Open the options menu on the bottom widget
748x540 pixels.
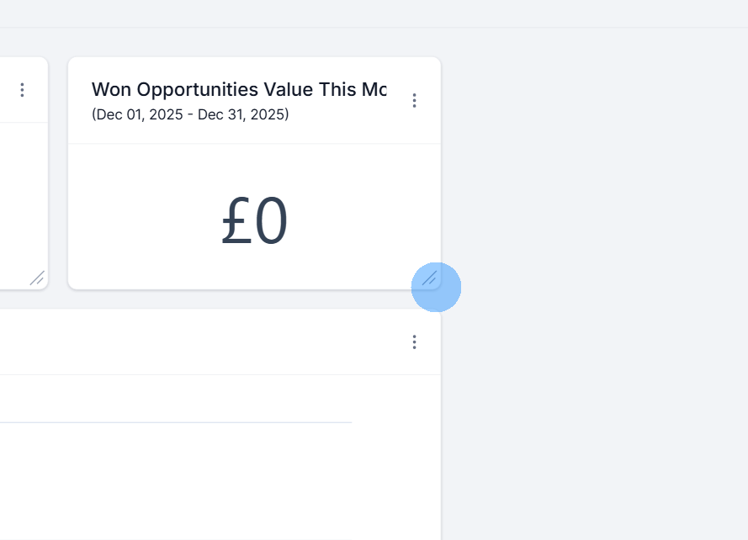tap(414, 341)
